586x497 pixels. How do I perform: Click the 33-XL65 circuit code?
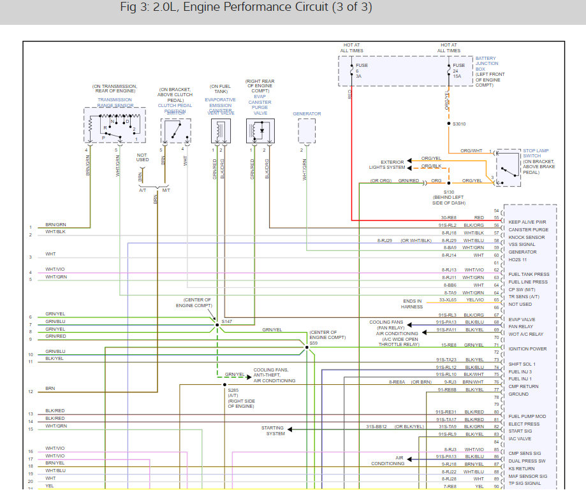pos(448,299)
